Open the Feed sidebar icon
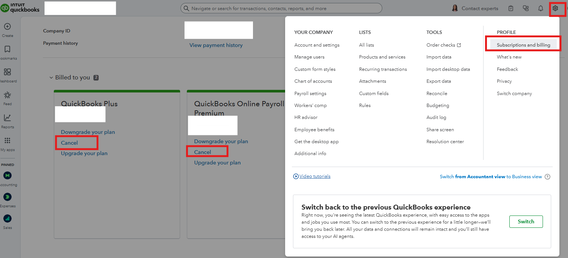Image resolution: width=568 pixels, height=258 pixels. [7, 95]
